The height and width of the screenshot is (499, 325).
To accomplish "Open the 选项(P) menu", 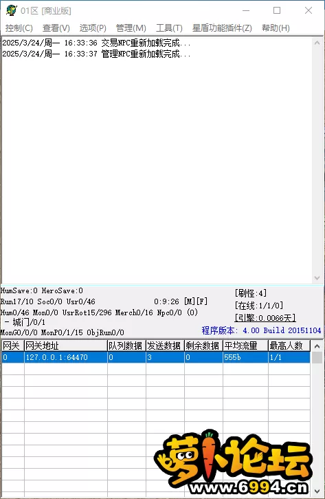I will 93,28.
